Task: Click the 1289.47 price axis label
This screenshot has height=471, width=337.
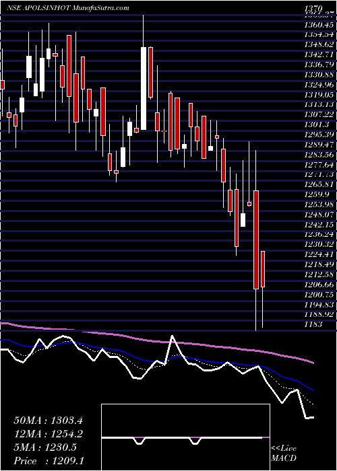Action: coord(319,145)
